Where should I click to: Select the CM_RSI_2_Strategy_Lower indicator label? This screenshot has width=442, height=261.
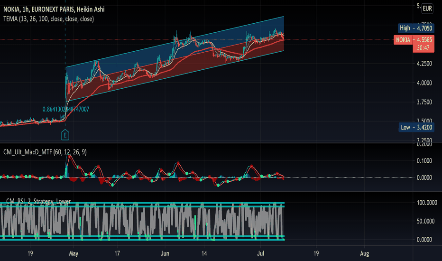pyautogui.click(x=38, y=201)
